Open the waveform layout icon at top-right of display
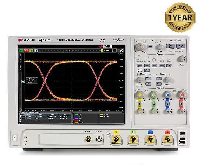This screenshot has height=166, width=198. (x=121, y=51)
